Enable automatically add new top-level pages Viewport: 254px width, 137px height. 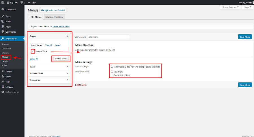112,67
